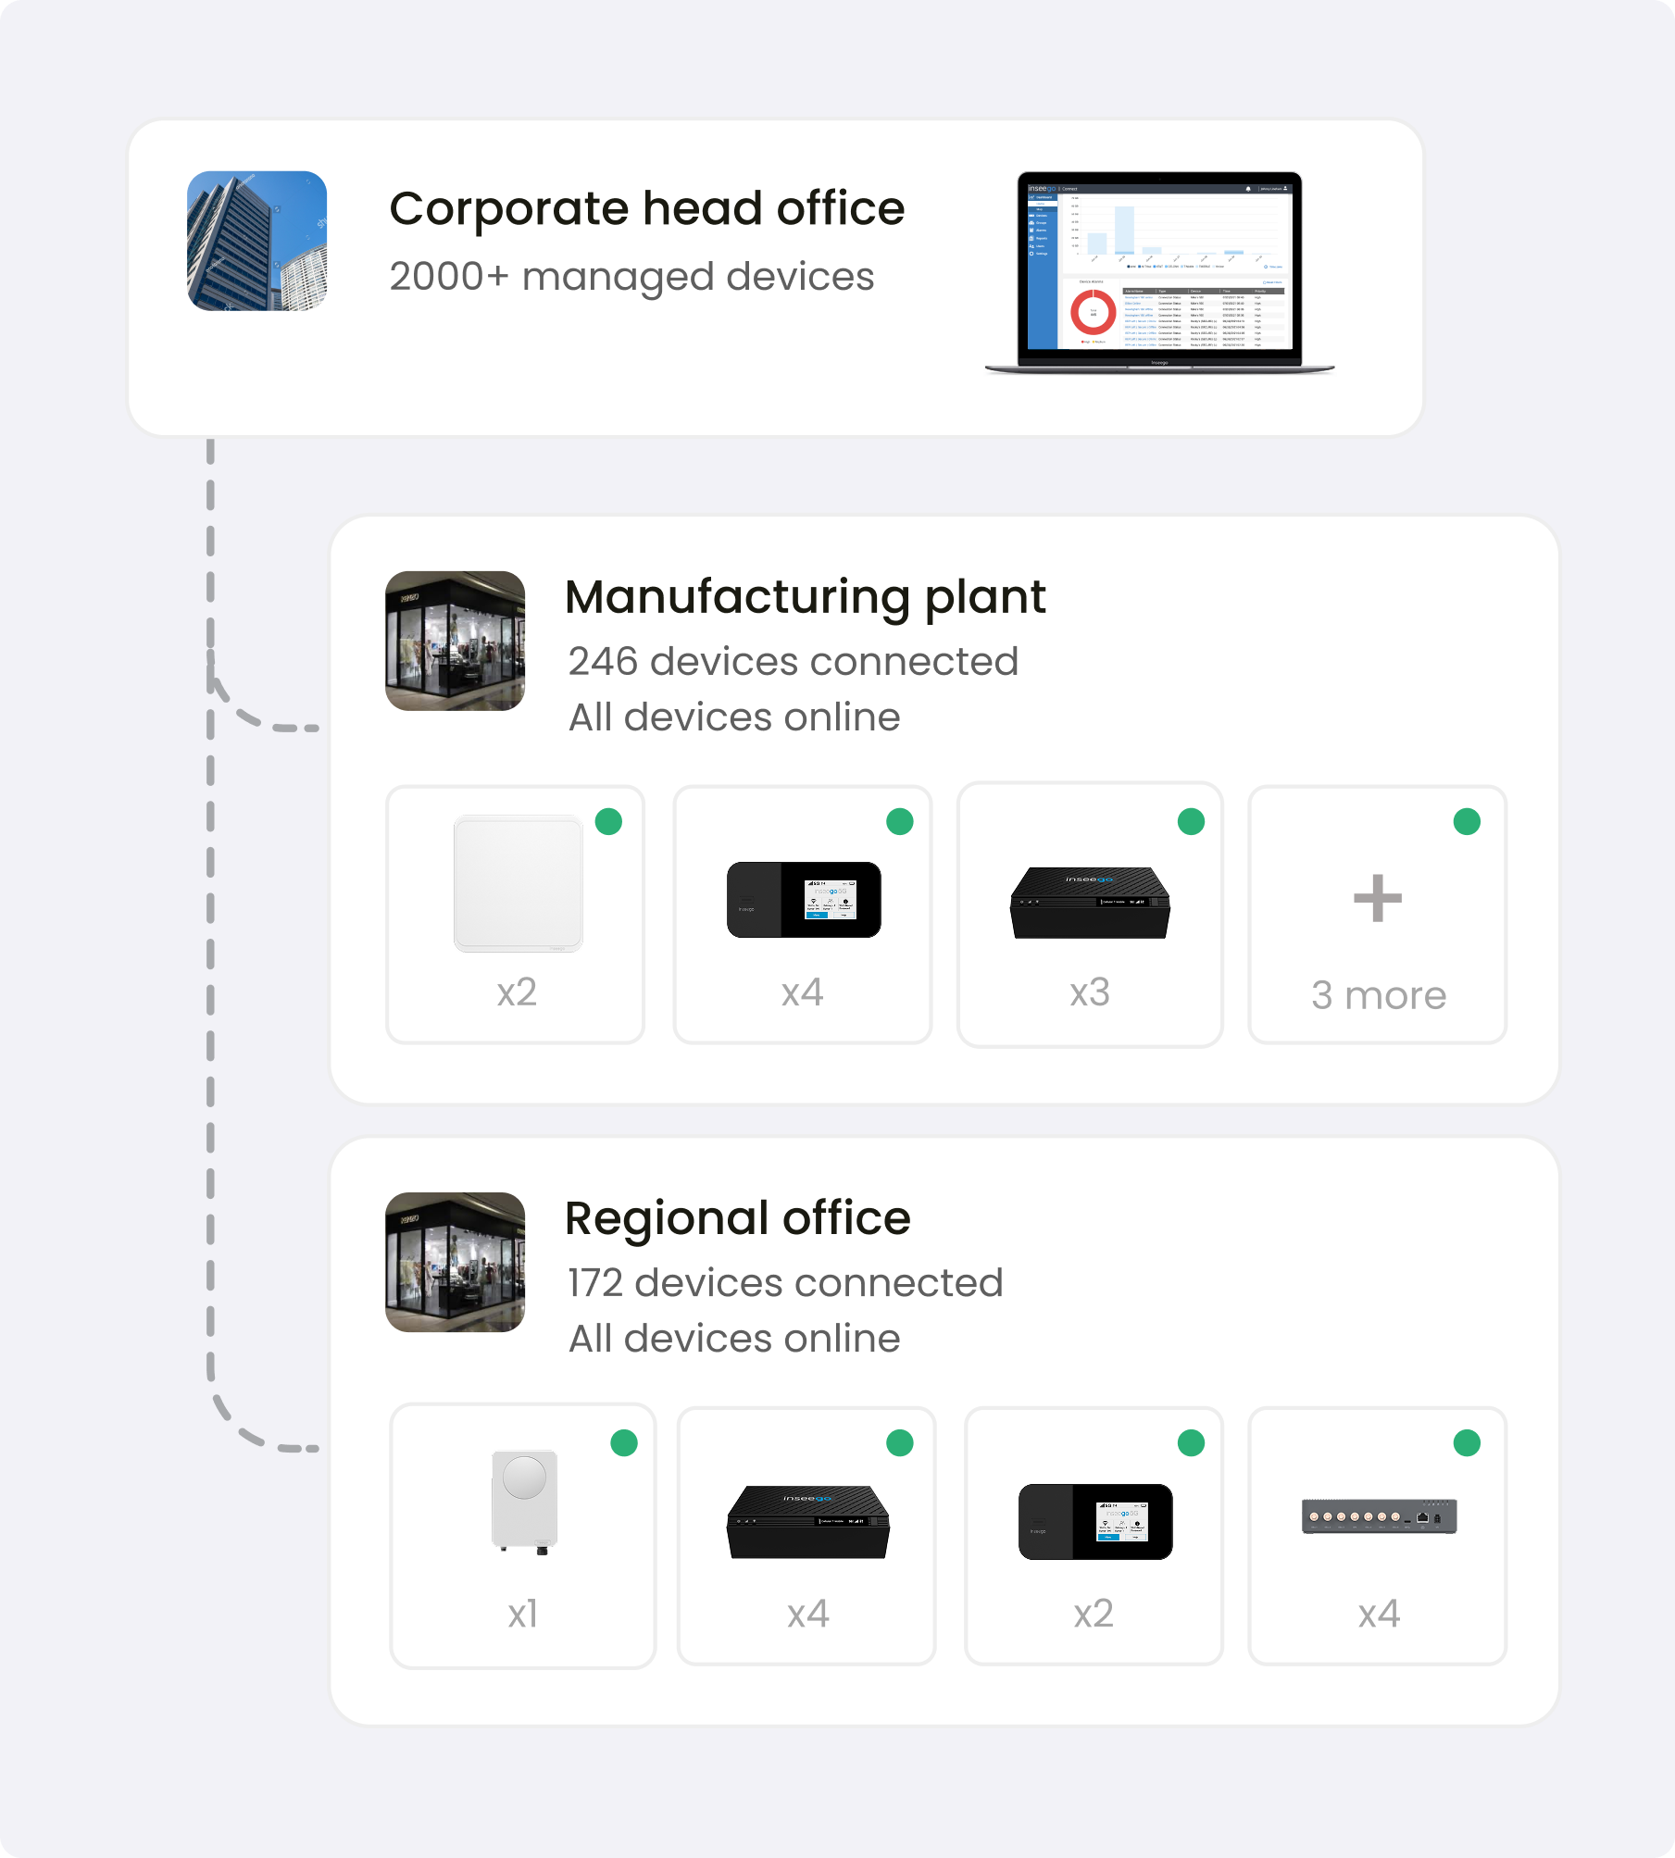
Task: Click the plus icon above "3 more"
Action: point(1378,898)
